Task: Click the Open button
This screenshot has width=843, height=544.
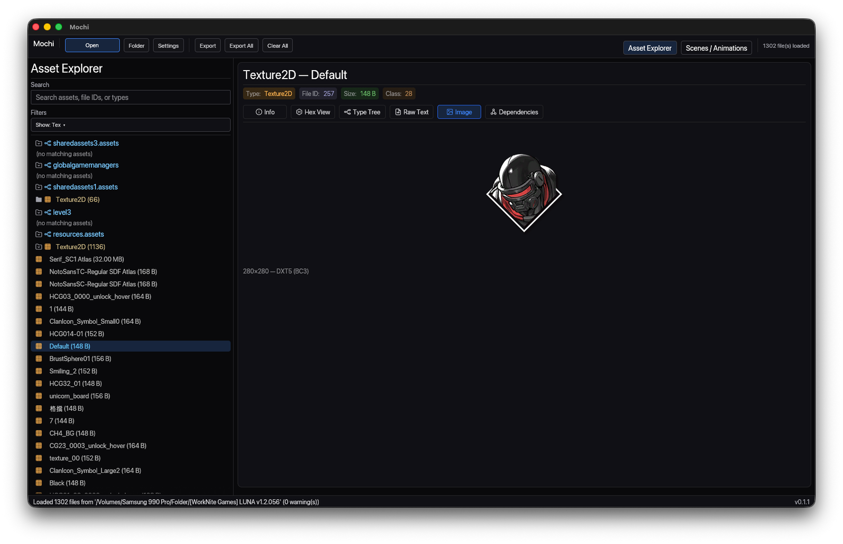Action: tap(92, 46)
